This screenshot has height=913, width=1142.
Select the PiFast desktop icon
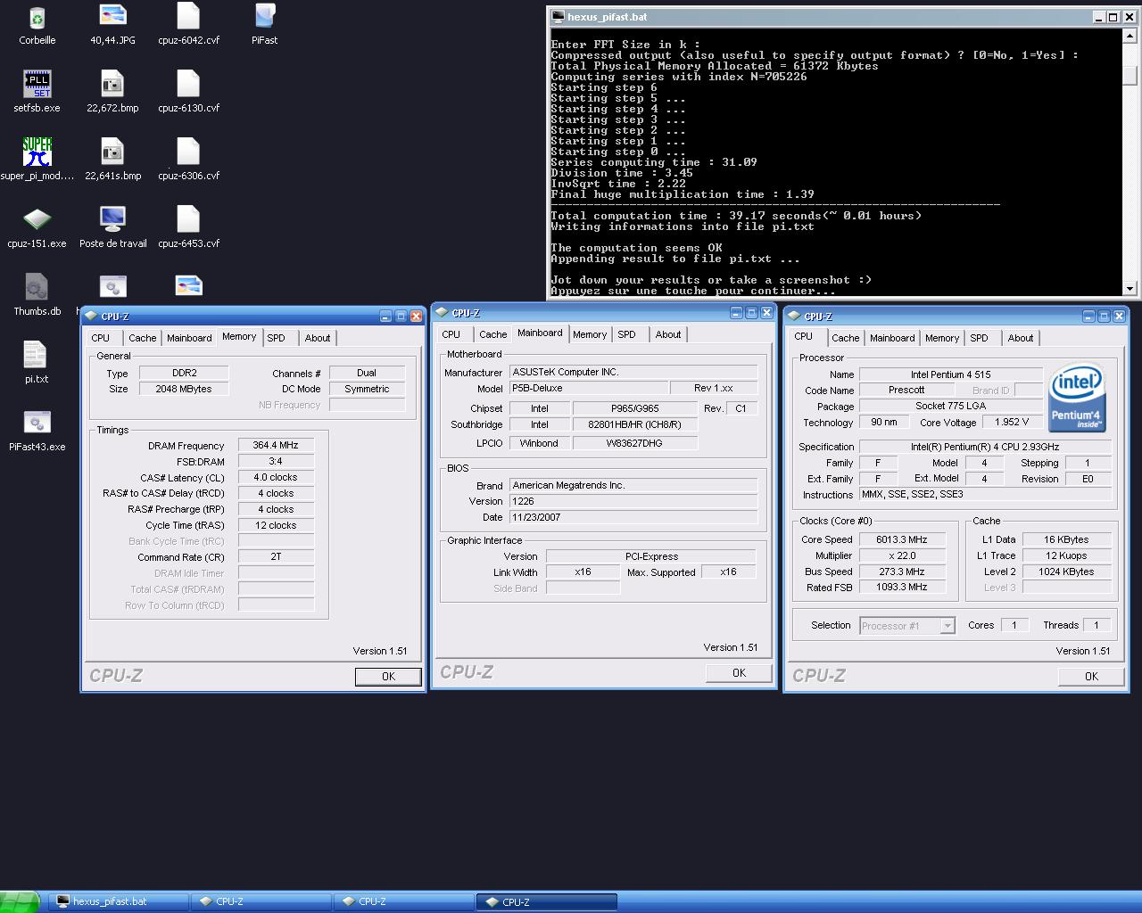coord(264,16)
